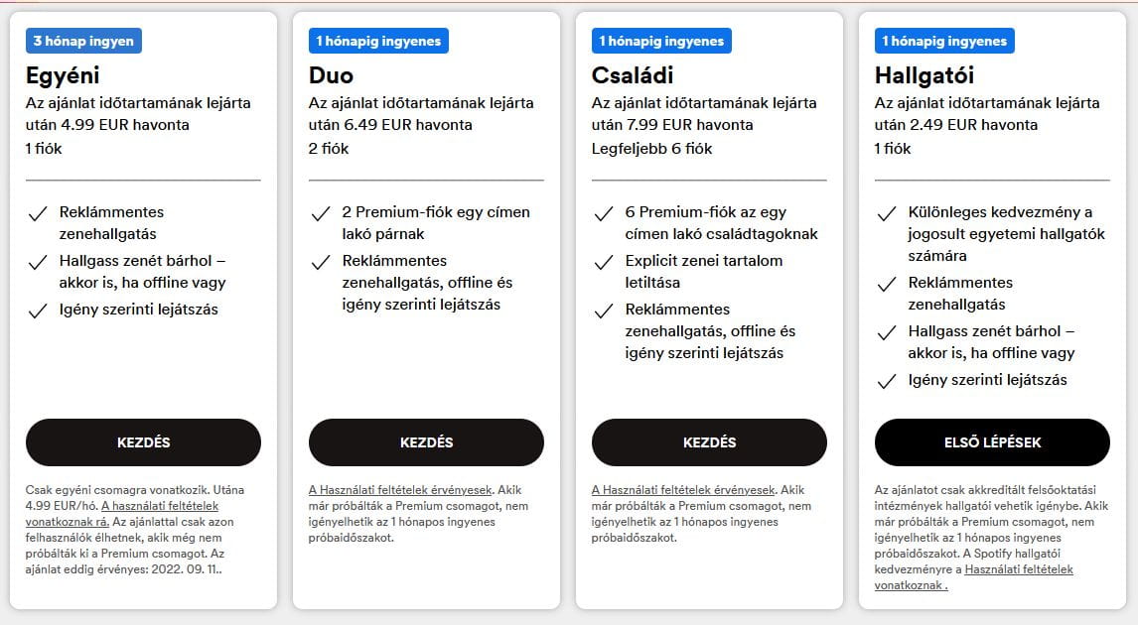1138x625 pixels.
Task: Click the checkmark beside "Explicit zenei tartalom letiltása"
Action: pos(603,261)
